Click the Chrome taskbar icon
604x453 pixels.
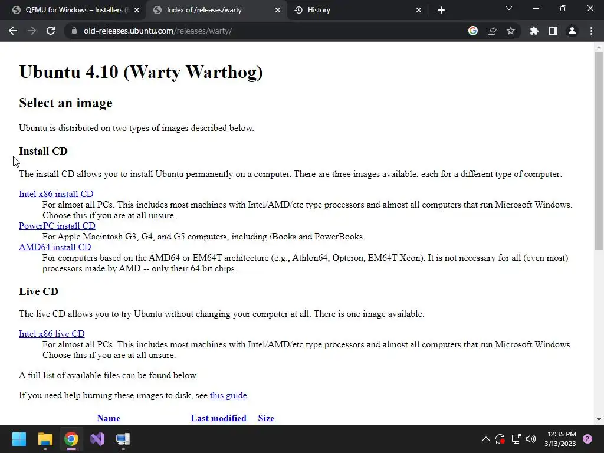(x=71, y=439)
